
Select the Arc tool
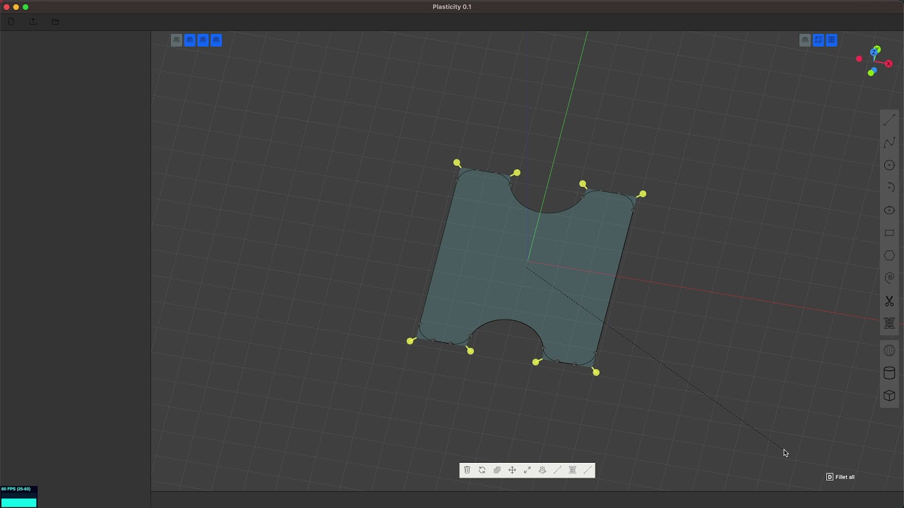coord(889,188)
